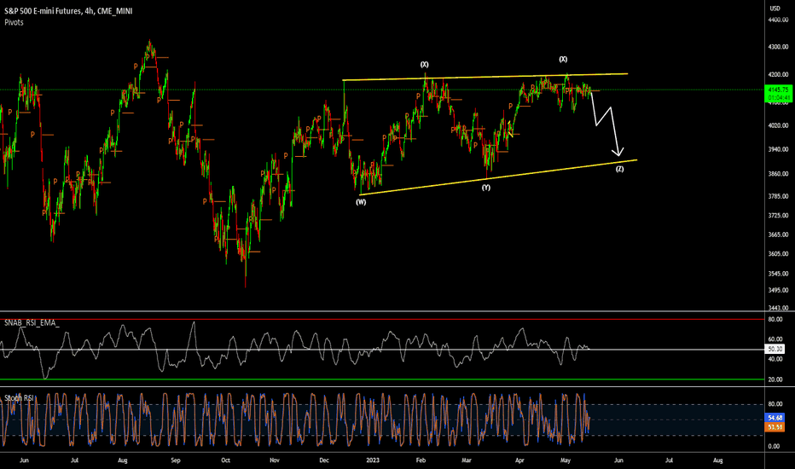This screenshot has height=469, width=795.
Task: Select the (X) wave label above February high
Action: (424, 65)
